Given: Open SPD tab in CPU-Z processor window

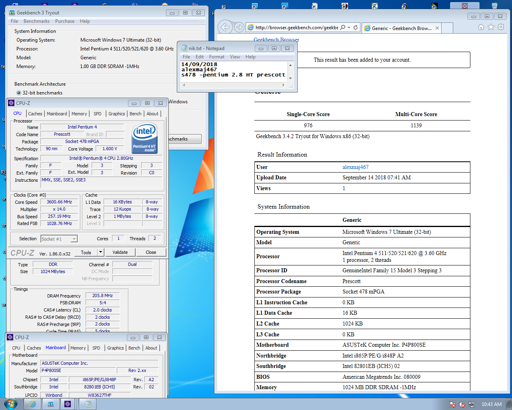Looking at the screenshot, I should [98, 114].
